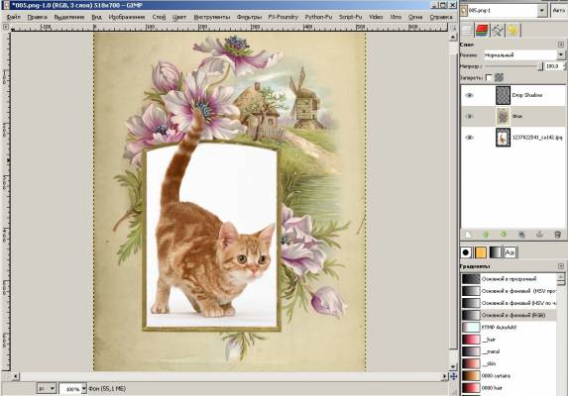This screenshot has height=396, width=568.
Task: Open the Brushes tab with the black dot
Action: tap(466, 252)
